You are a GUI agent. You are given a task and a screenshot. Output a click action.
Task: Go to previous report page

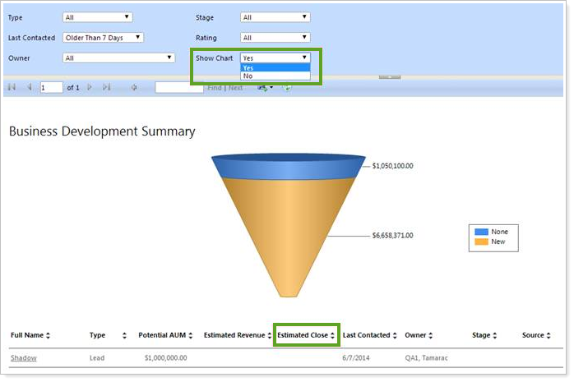(x=29, y=87)
